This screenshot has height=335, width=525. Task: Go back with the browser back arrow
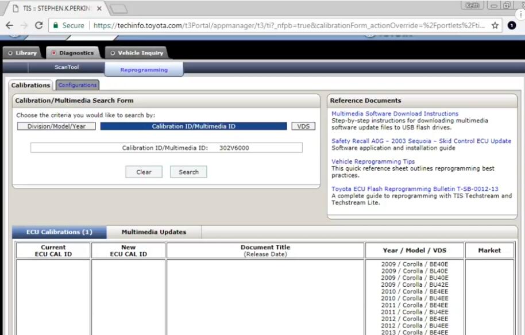pos(9,25)
